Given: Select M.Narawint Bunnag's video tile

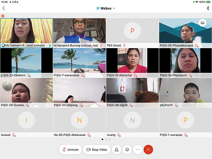Looking at the screenshot, I should pyautogui.click(x=79, y=33).
